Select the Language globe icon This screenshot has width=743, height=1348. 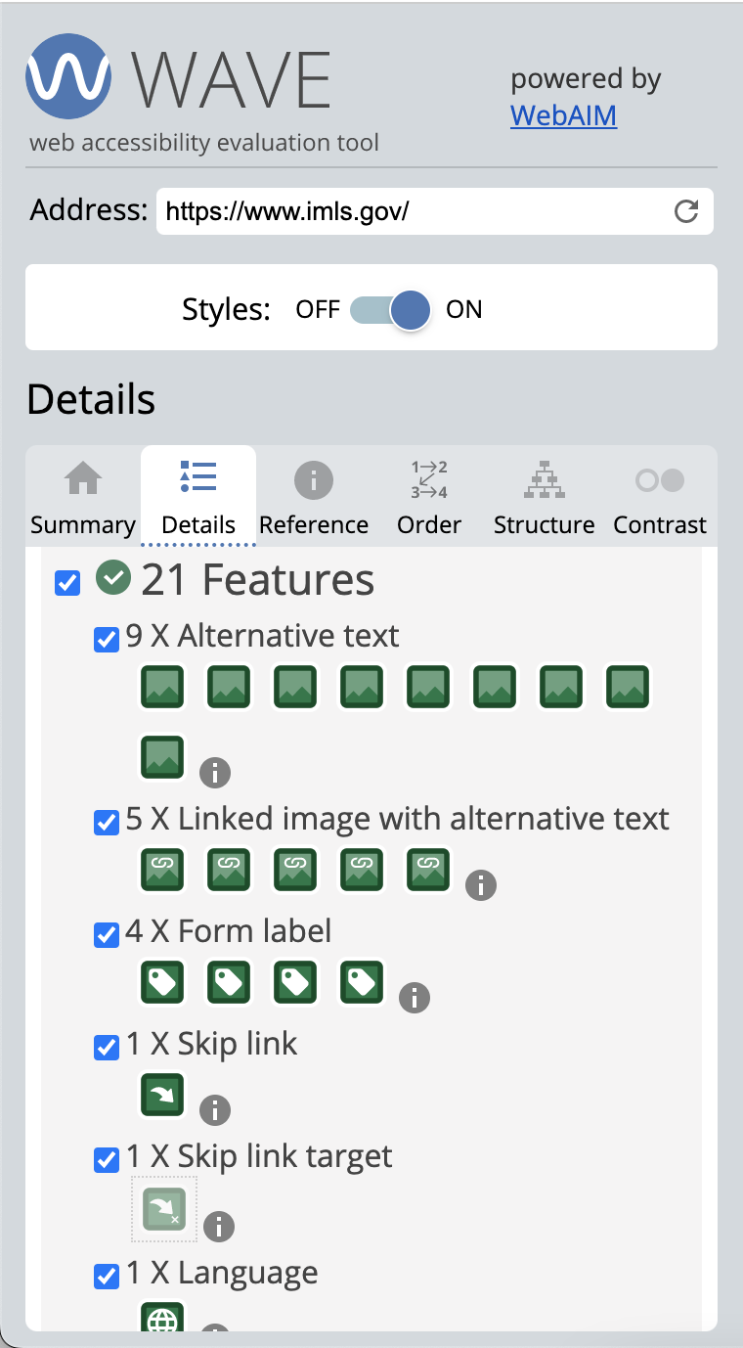pyautogui.click(x=162, y=1320)
